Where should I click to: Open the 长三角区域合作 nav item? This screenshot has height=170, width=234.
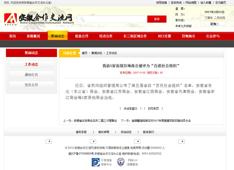point(135,36)
